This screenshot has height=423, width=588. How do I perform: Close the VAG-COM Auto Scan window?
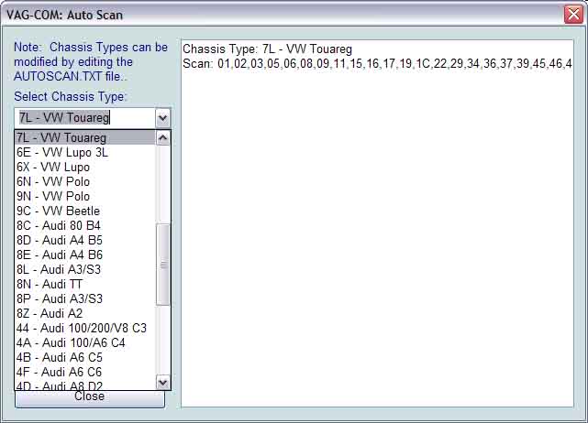[x=573, y=15]
